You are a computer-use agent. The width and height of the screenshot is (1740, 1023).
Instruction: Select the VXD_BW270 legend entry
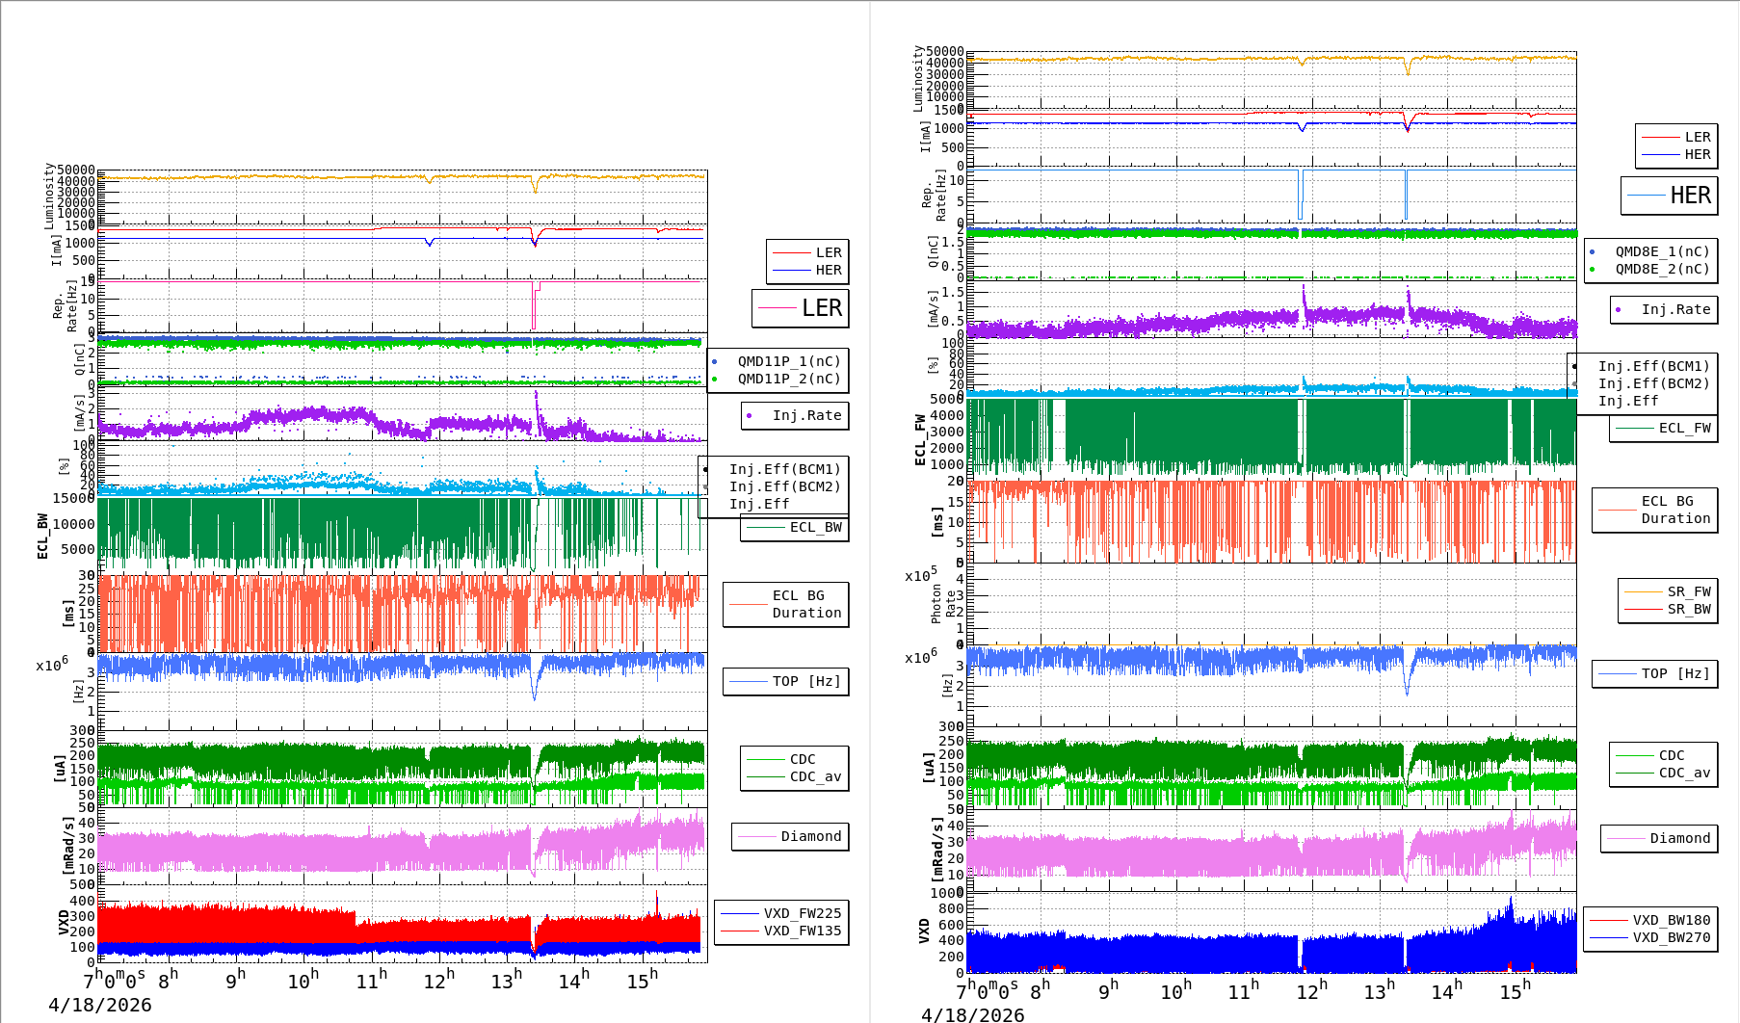tap(1671, 937)
